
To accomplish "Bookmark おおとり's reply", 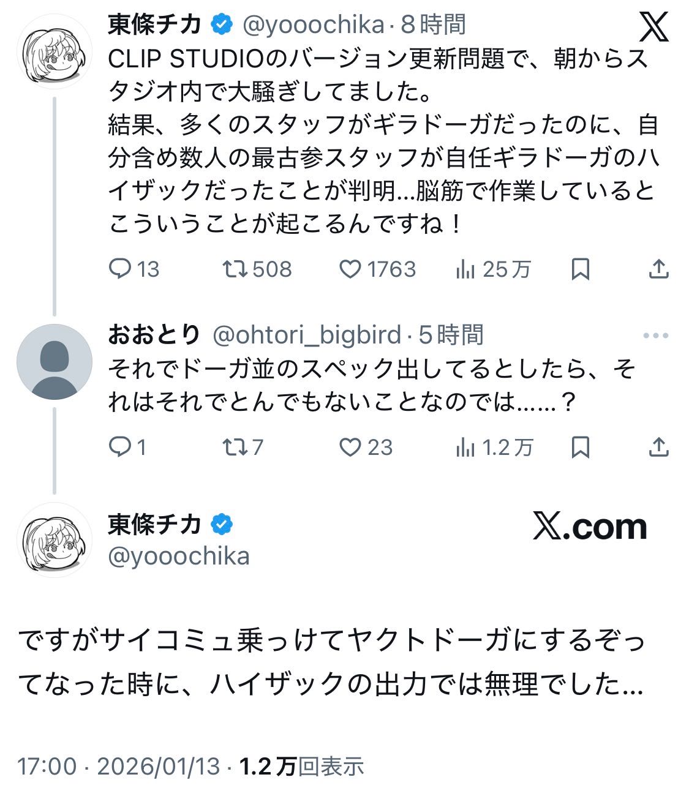I will tap(580, 448).
